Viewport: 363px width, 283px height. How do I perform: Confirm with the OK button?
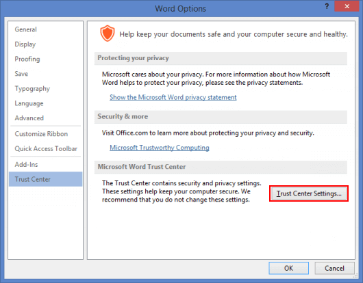(288, 268)
